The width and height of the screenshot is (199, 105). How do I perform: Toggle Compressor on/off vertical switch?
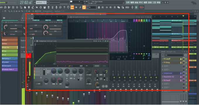[44, 71]
